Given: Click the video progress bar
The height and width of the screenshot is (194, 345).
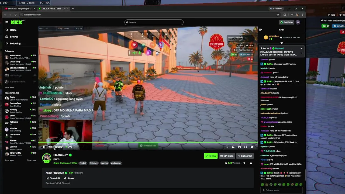Looking at the screenshot, I should (x=148, y=143).
